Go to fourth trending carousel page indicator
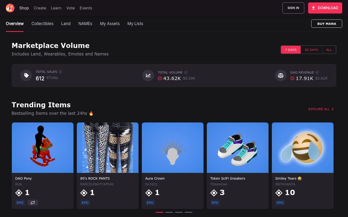348x217 pixels. pyautogui.click(x=188, y=212)
